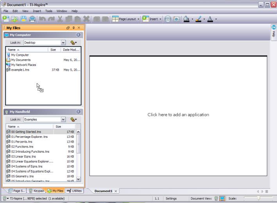The image size is (277, 203).
Task: Select example1.tns file
Action: (43, 70)
